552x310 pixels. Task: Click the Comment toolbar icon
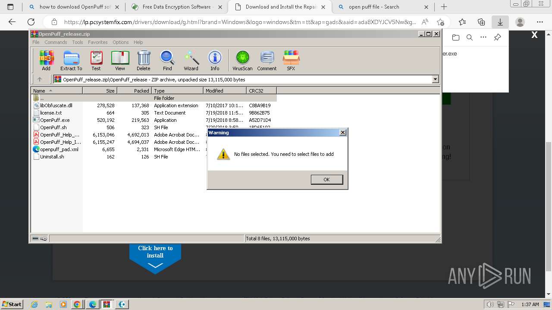267,60
